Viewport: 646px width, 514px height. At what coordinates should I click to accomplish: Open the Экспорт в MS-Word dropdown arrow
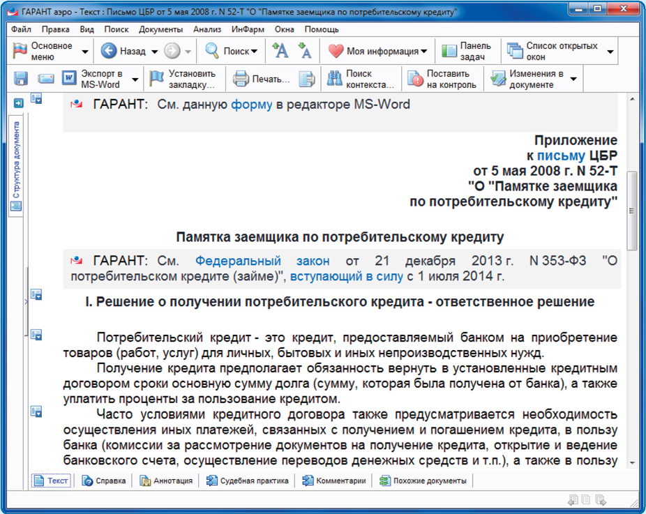[135, 80]
